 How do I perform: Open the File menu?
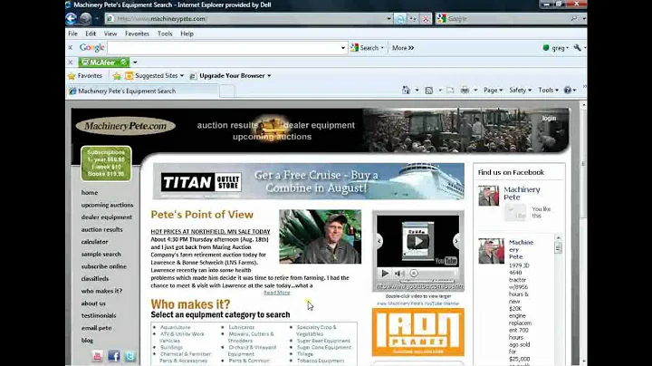point(72,34)
